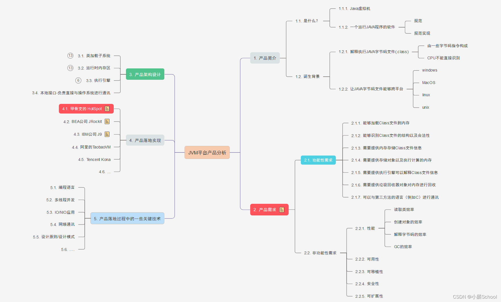
Task: Click topic 1.1.2. 一个运行JAVA程序的软件
Action: pos(367,27)
